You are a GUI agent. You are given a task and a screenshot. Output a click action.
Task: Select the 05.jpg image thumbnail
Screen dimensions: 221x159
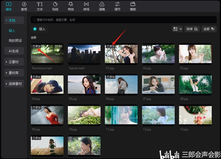[x=84, y=84]
